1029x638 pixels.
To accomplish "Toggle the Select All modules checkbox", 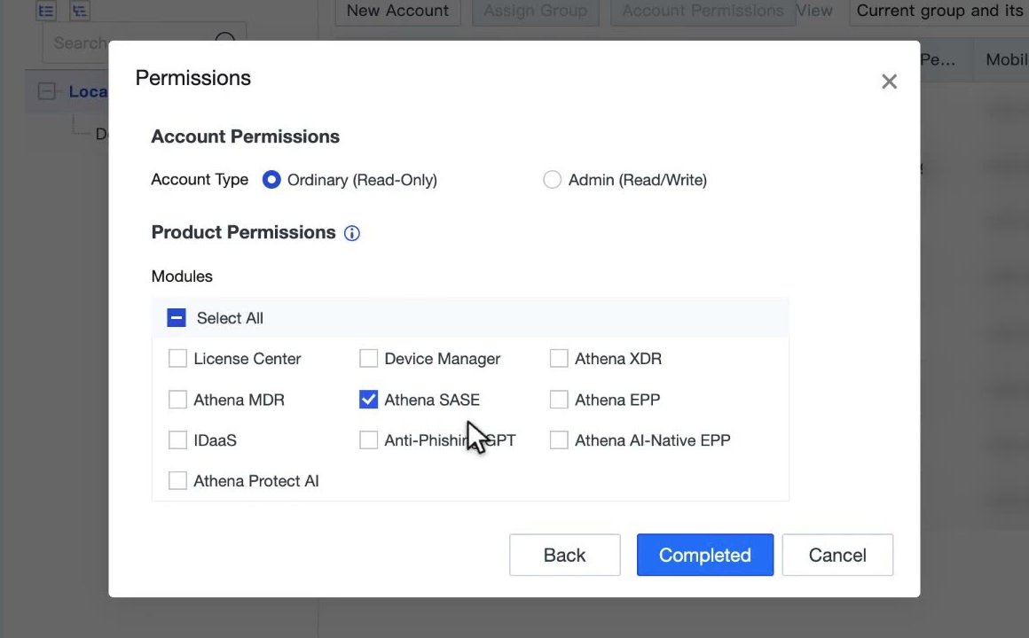I will (x=177, y=318).
